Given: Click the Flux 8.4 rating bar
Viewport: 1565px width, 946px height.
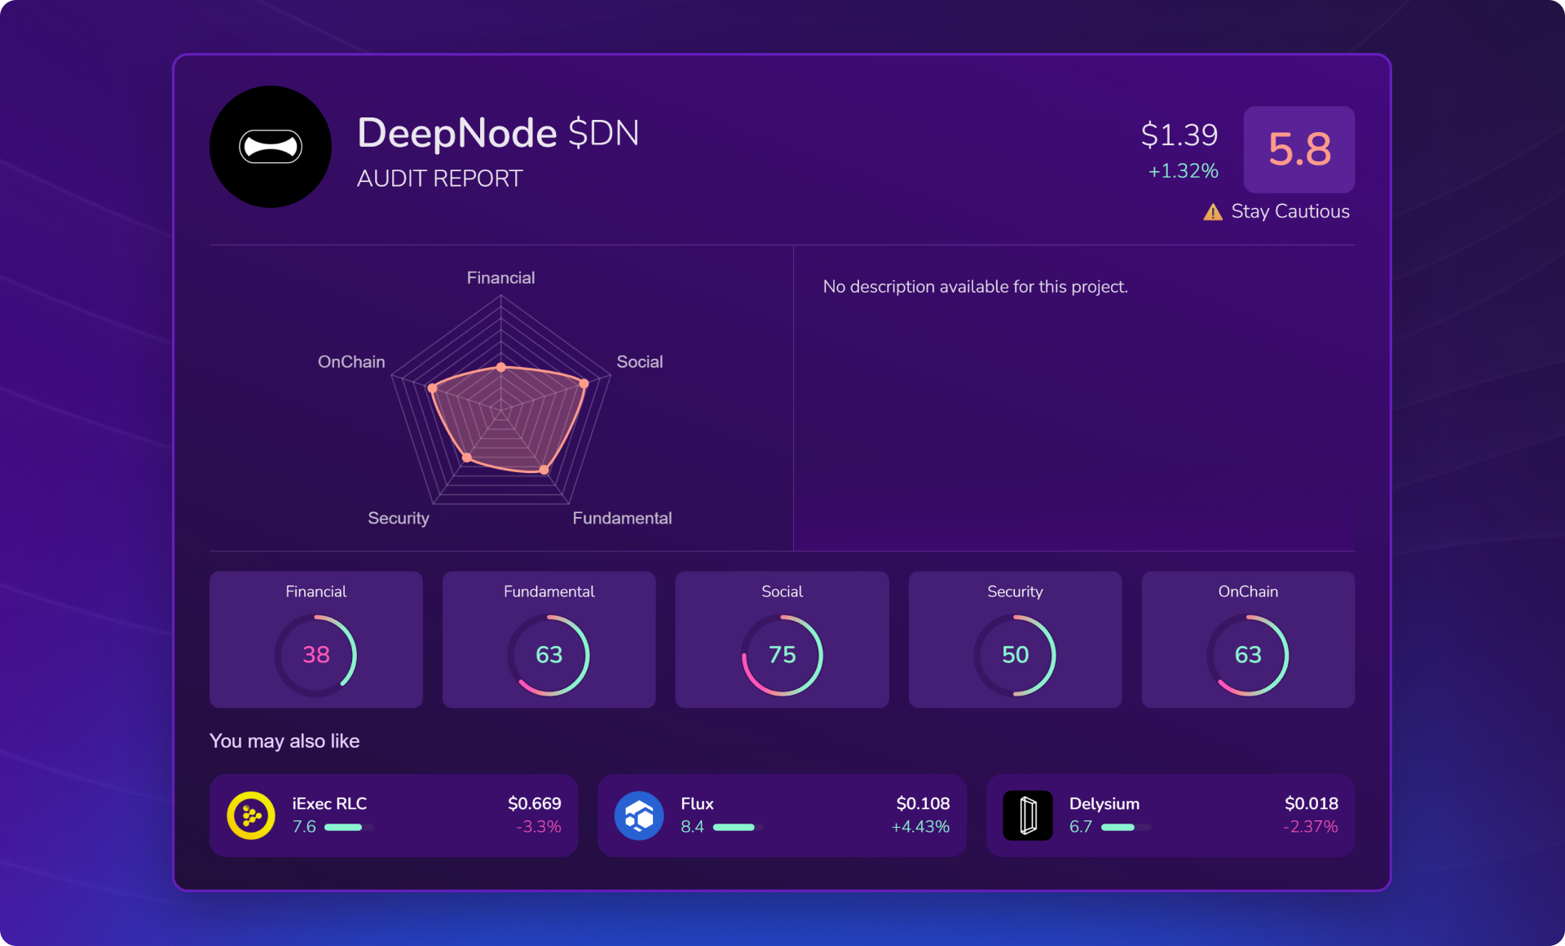Looking at the screenshot, I should click(x=736, y=827).
